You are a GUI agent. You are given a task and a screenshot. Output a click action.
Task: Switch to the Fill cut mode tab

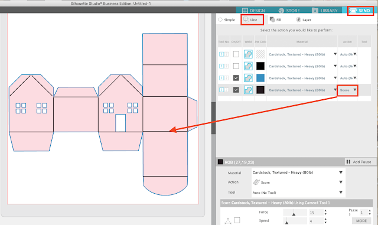pos(276,19)
